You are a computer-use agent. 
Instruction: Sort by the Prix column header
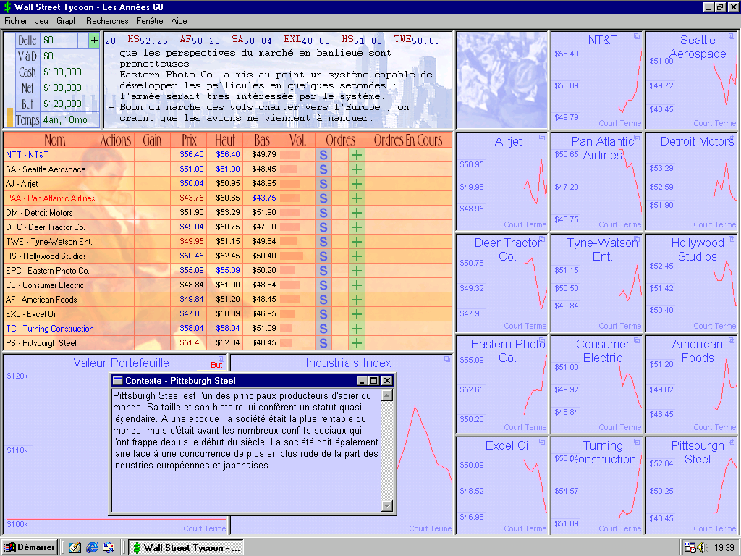pos(189,140)
